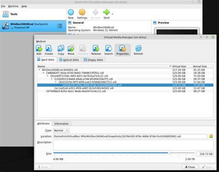The width and height of the screenshot is (219, 172).
Task: Click the Tools icon in VirtualBox Manager
Action: click(5, 14)
